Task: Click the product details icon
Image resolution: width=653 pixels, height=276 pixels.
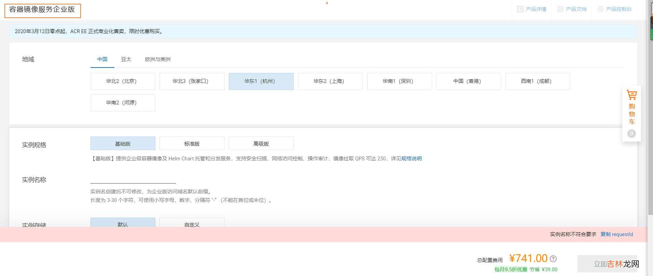Action: (x=520, y=9)
